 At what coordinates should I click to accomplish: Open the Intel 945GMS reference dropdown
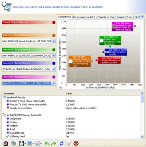pos(54,41)
